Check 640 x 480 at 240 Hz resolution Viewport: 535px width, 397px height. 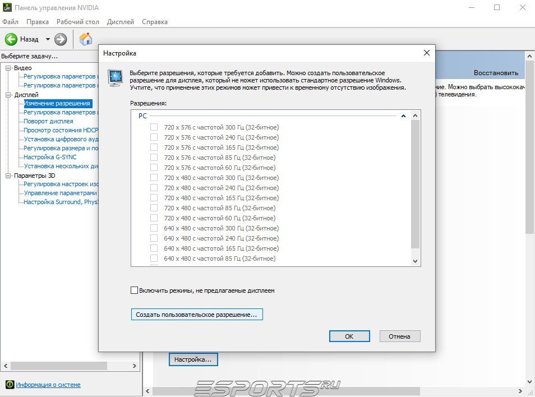coord(154,238)
